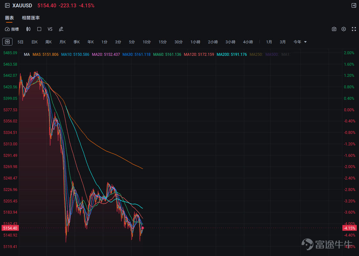Choose the 10分 interval
The height and width of the screenshot is (256, 359).
(147, 42)
